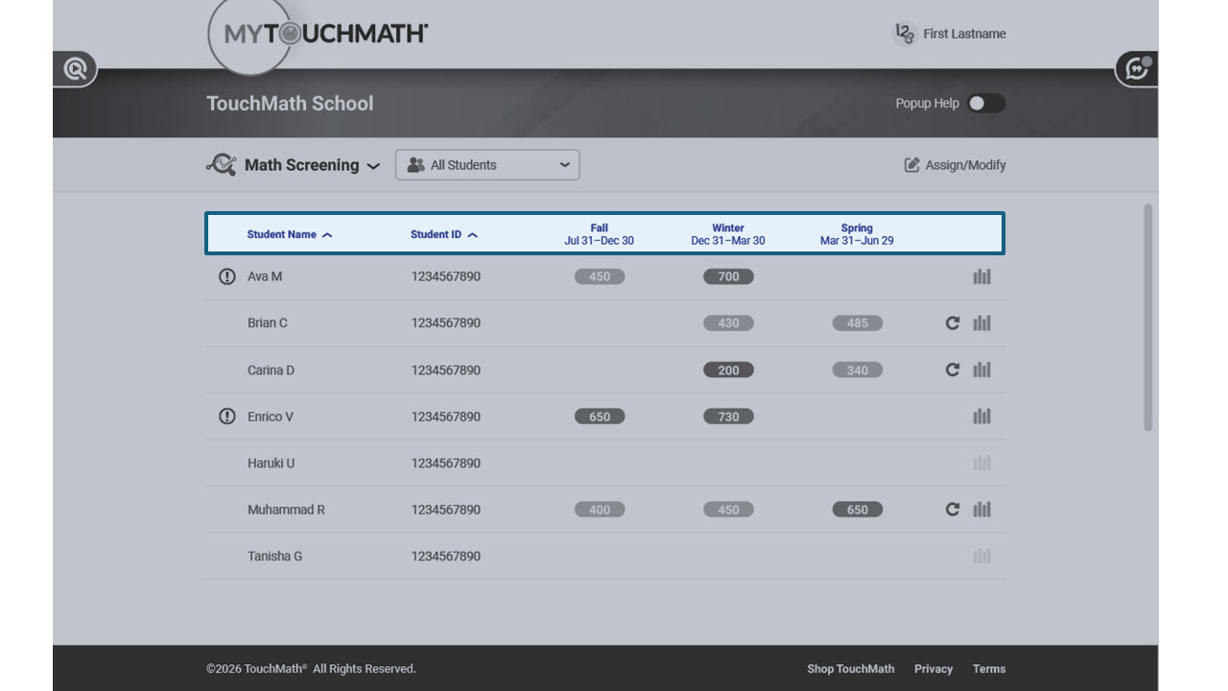Image resolution: width=1228 pixels, height=691 pixels.
Task: Open the All Students dropdown
Action: (487, 165)
